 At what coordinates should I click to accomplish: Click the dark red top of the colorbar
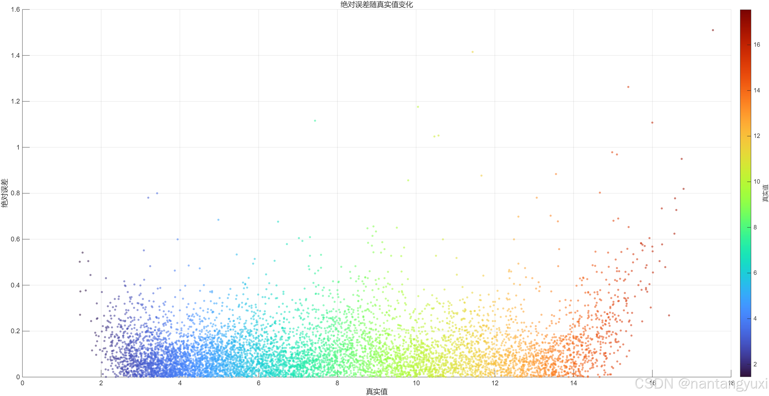pyautogui.click(x=745, y=13)
